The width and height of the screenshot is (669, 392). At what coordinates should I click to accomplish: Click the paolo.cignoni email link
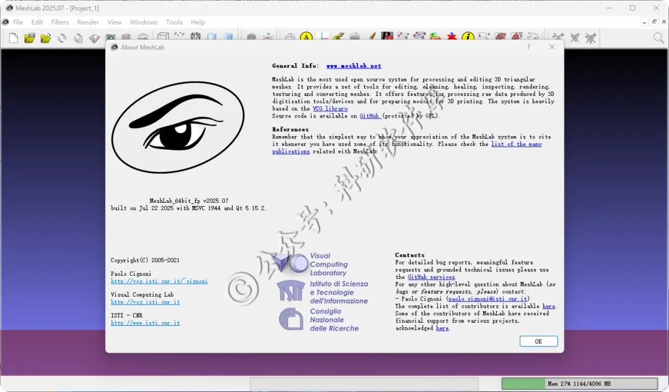click(488, 299)
